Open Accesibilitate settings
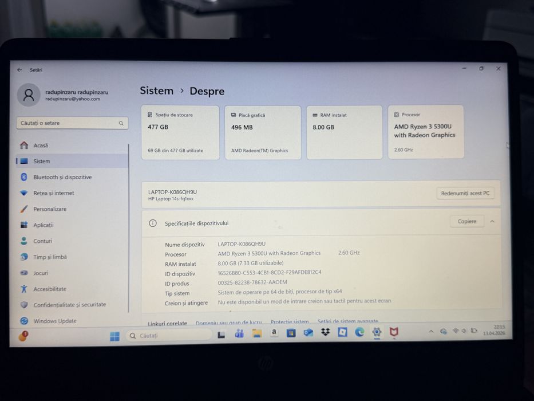Viewport: 534px width, 401px height. click(72, 289)
